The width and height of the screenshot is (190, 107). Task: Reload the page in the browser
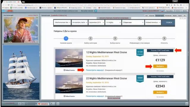click(x=9, y=5)
